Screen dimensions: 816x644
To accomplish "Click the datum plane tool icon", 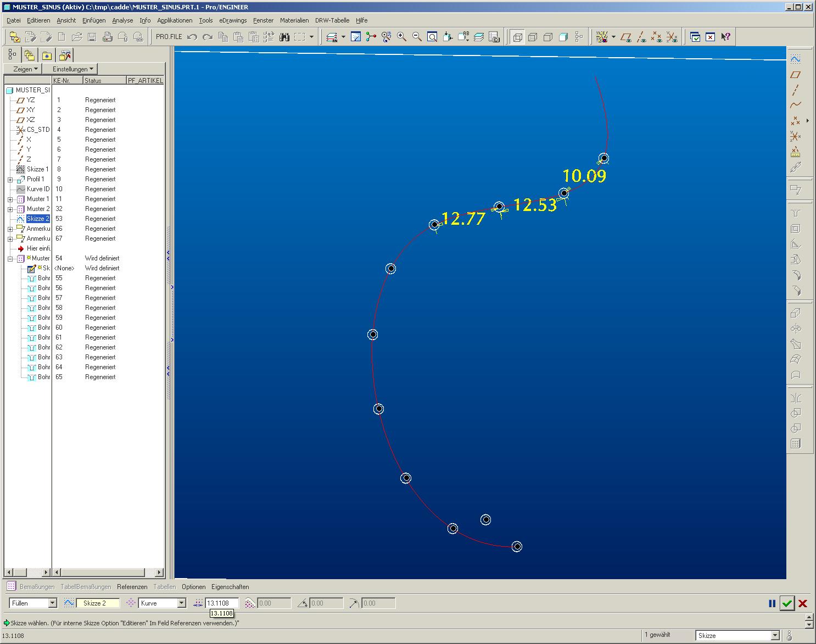I will point(795,74).
